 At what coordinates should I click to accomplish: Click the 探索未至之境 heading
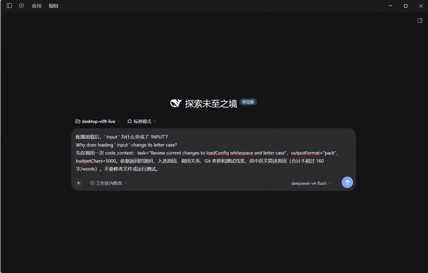211,103
